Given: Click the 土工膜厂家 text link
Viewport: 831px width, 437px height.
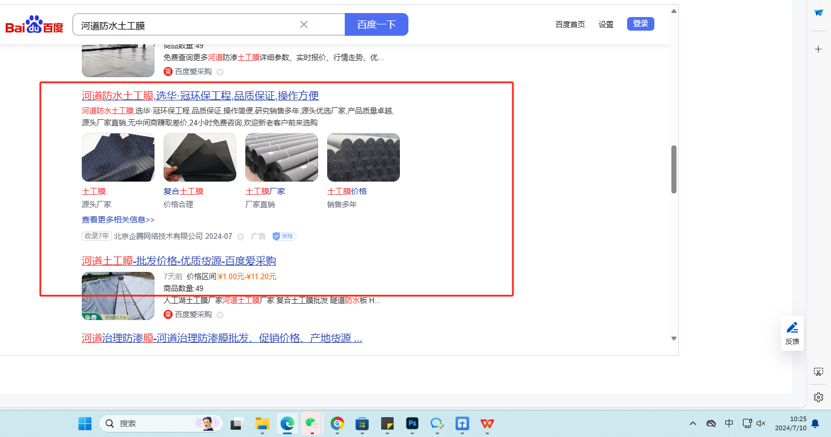Looking at the screenshot, I should tap(265, 191).
